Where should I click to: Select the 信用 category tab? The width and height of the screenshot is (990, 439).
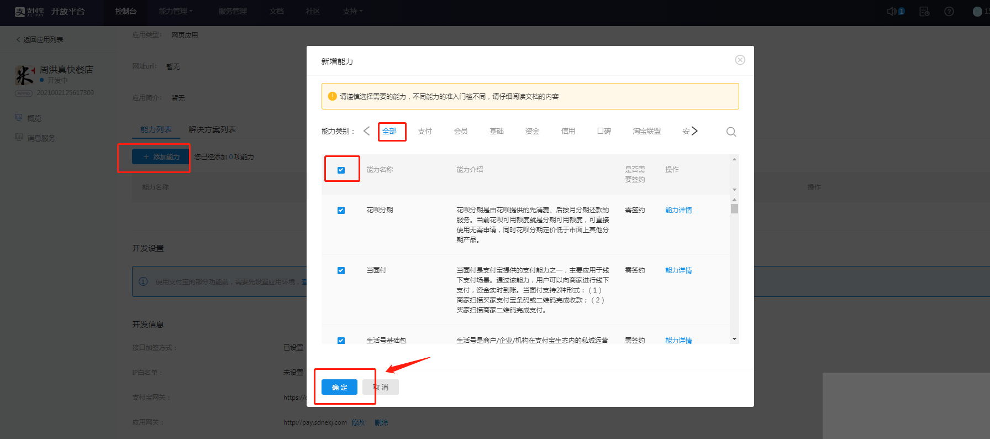568,131
